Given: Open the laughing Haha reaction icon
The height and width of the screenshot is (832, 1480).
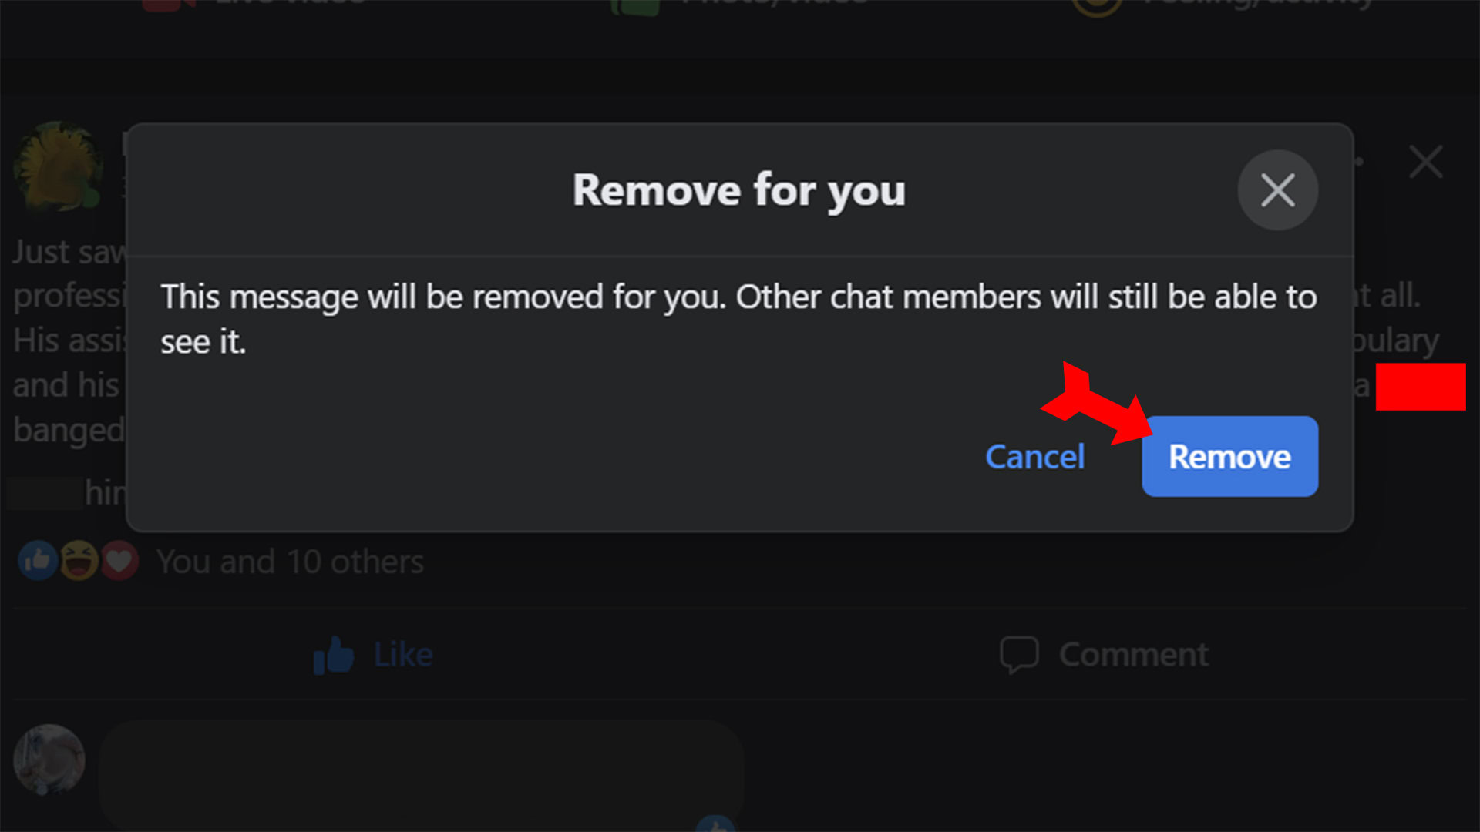Looking at the screenshot, I should [x=79, y=561].
